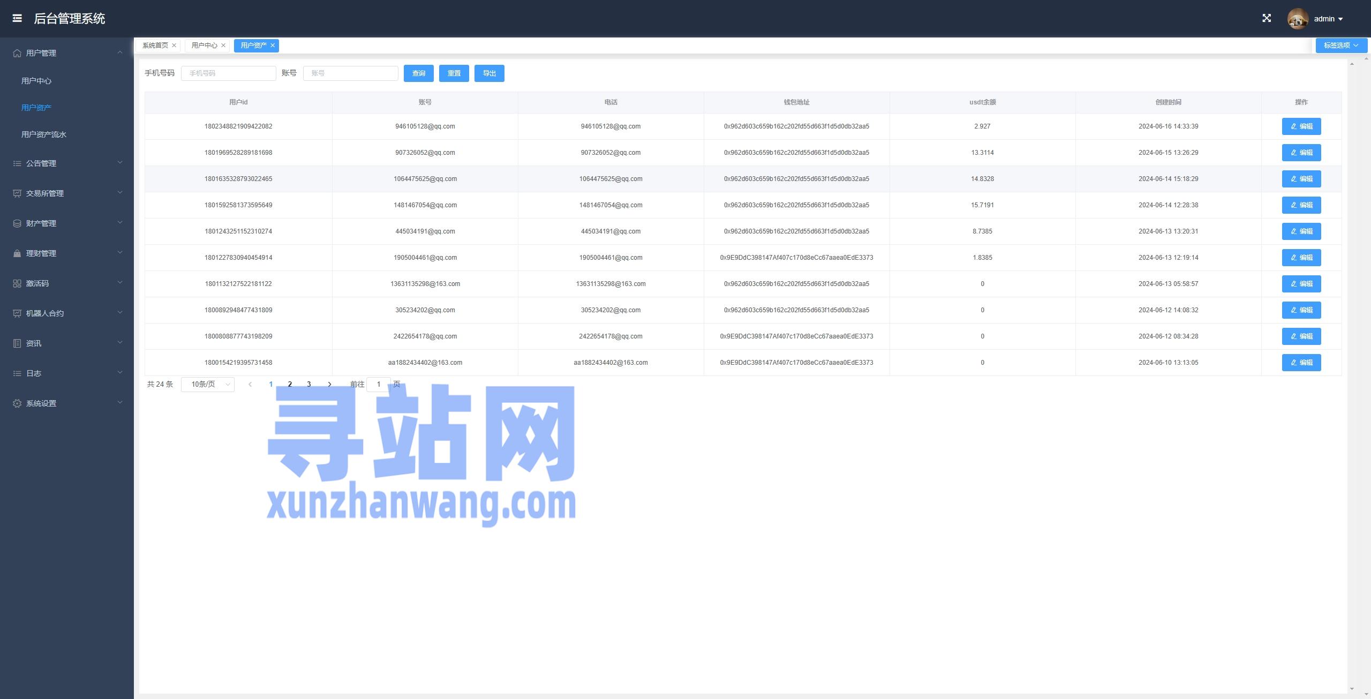Open the 10条/页 page size dropdown

[x=208, y=385]
